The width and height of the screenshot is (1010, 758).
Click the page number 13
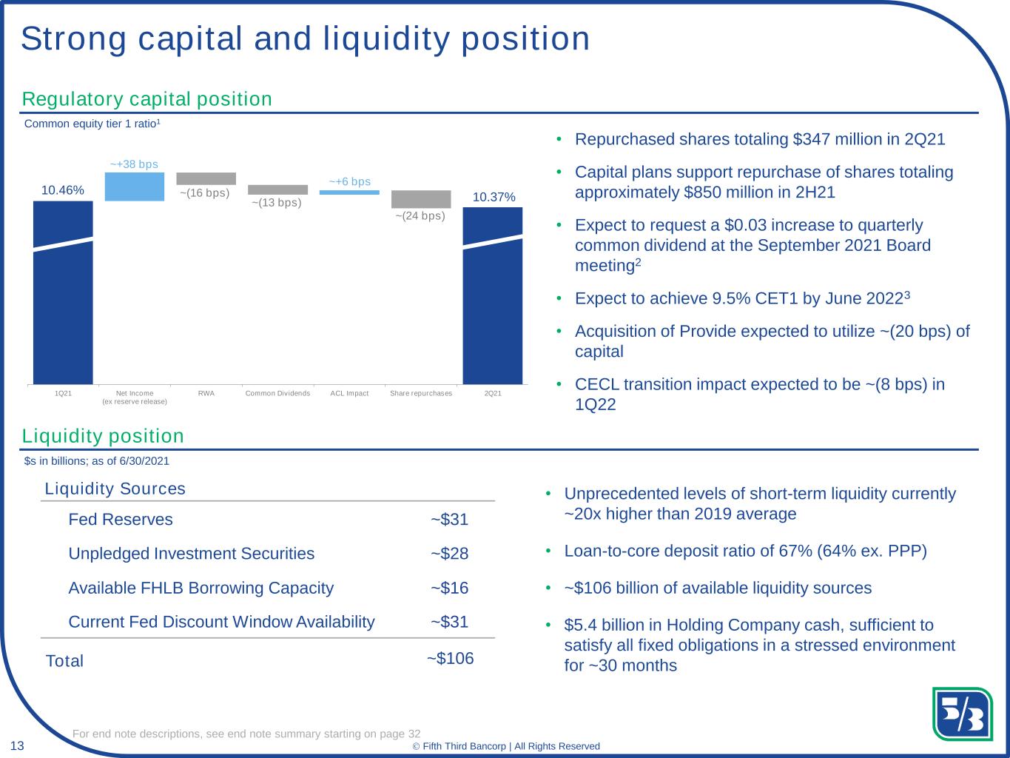pyautogui.click(x=17, y=745)
